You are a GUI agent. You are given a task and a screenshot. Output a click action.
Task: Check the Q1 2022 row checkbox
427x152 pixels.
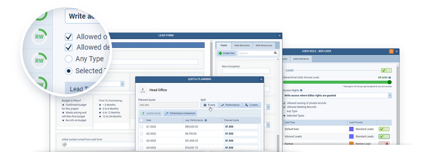141,127
